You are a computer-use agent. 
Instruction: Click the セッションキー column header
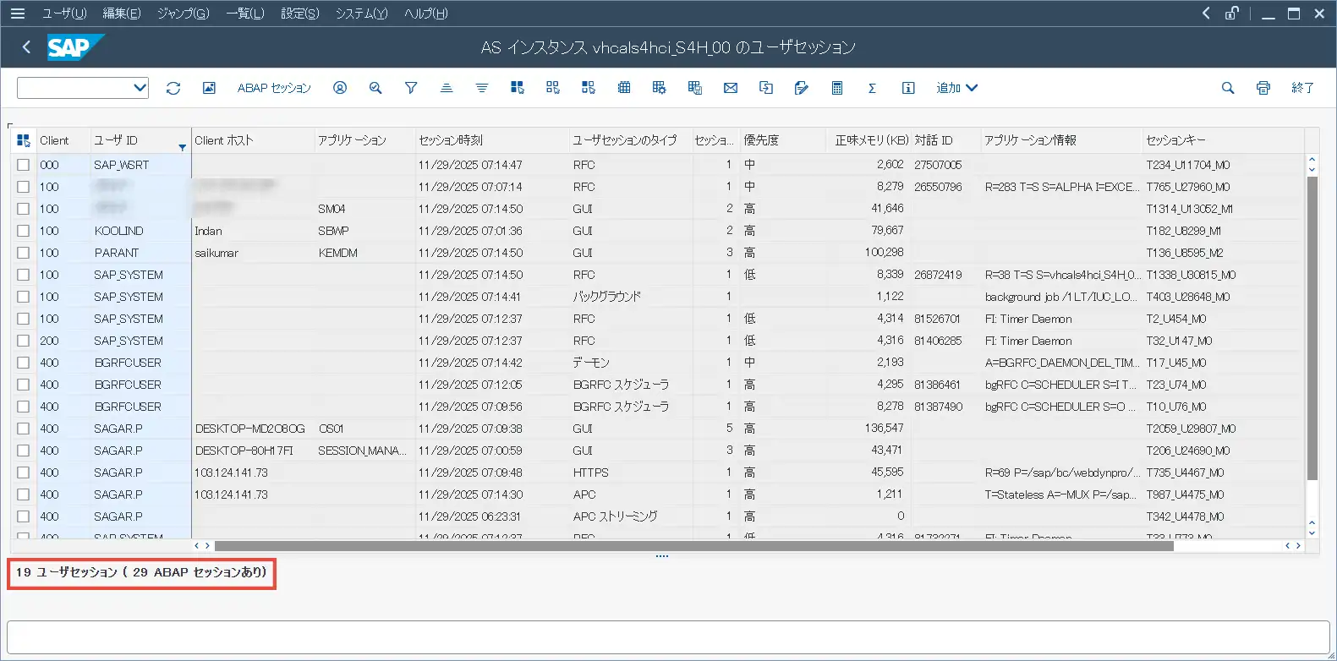pyautogui.click(x=1223, y=140)
